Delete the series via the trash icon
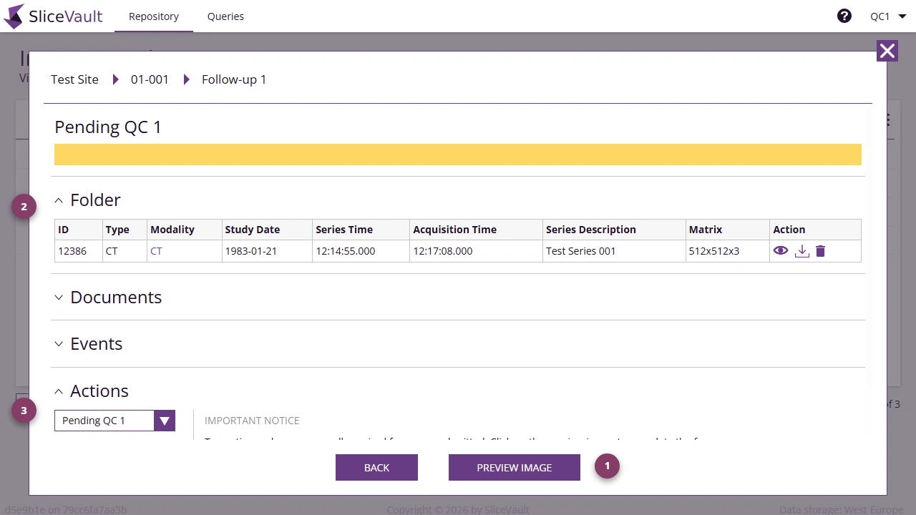 (x=820, y=251)
